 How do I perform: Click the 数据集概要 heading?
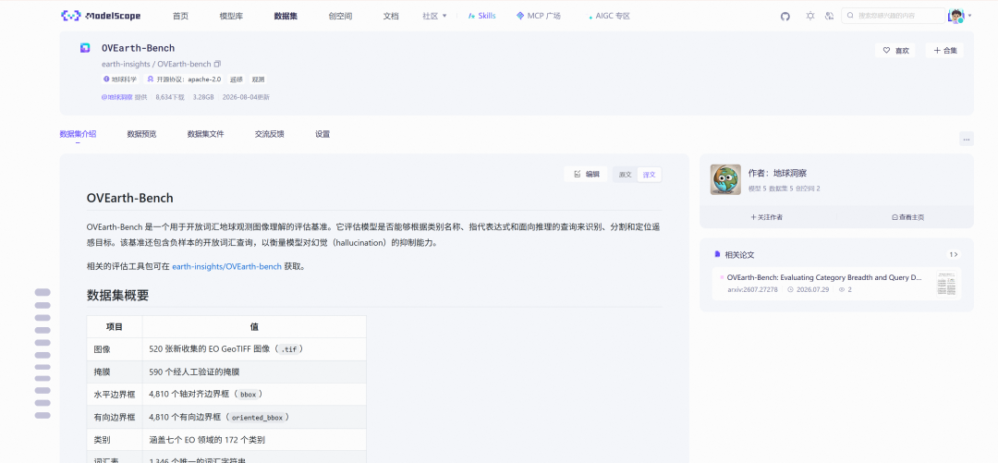tap(117, 296)
